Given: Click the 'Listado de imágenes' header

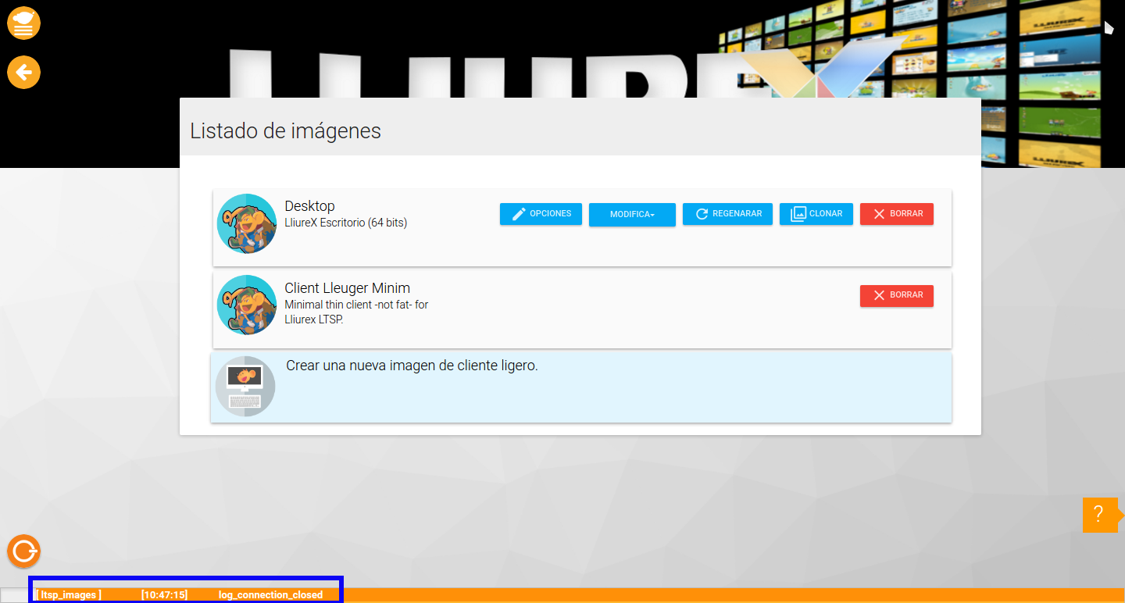Looking at the screenshot, I should (286, 131).
